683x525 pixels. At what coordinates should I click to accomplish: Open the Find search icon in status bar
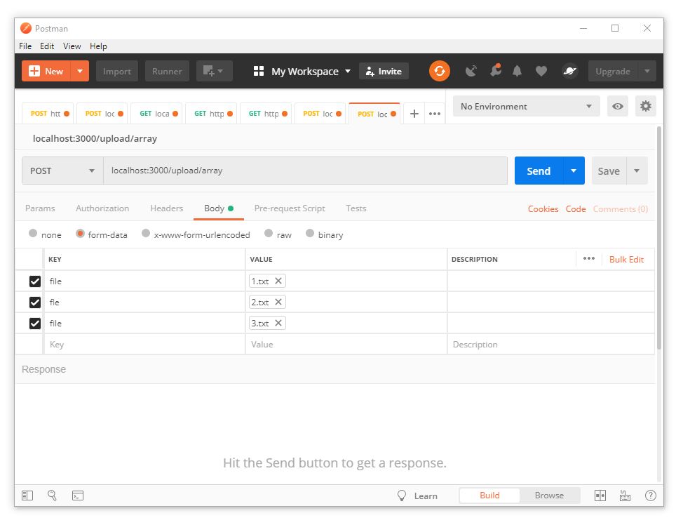tap(53, 496)
